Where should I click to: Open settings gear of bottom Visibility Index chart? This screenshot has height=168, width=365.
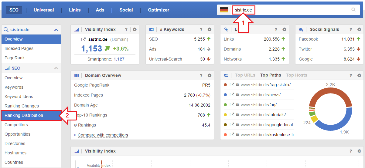click(x=359, y=151)
